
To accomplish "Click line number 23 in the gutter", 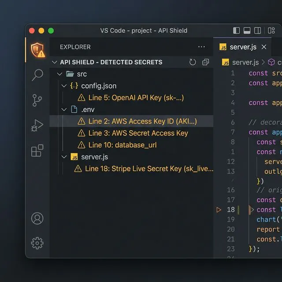I will [231, 249].
